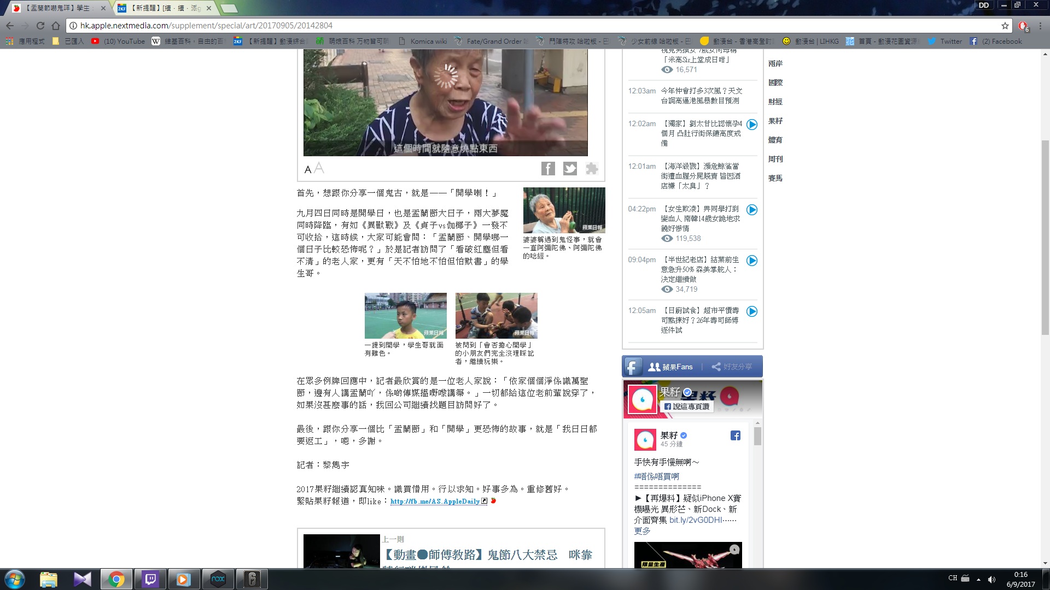
Task: Show hidden system tray icons
Action: coord(978,579)
